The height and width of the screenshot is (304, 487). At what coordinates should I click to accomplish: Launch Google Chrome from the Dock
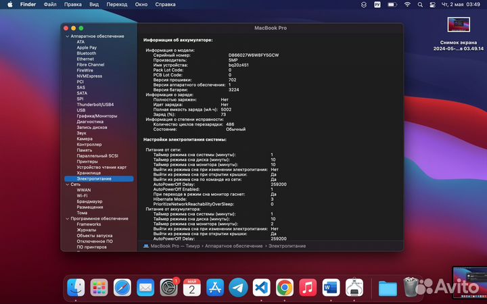point(285,288)
